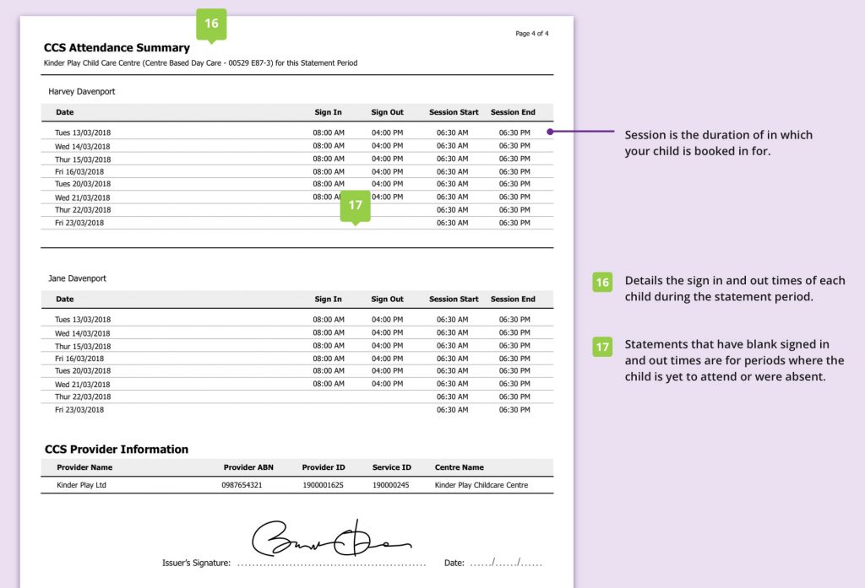The image size is (865, 588).
Task: Click Session End column header in Jane's table
Action: pyautogui.click(x=513, y=299)
